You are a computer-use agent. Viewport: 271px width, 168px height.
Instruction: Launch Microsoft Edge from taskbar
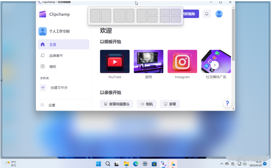[x=135, y=164]
